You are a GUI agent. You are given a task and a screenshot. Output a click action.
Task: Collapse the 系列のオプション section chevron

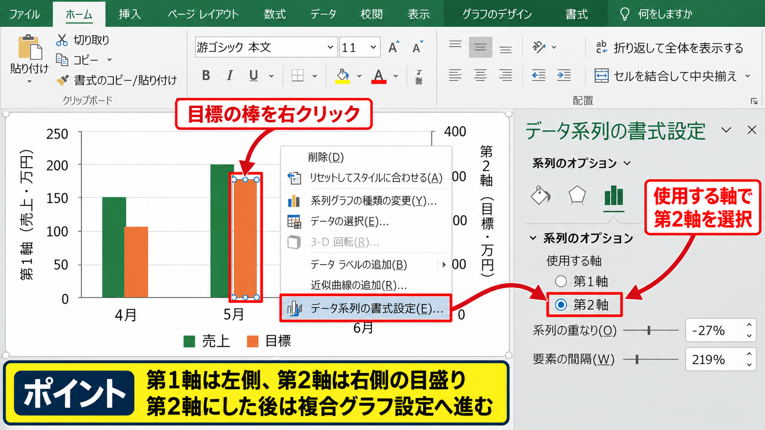click(x=533, y=238)
